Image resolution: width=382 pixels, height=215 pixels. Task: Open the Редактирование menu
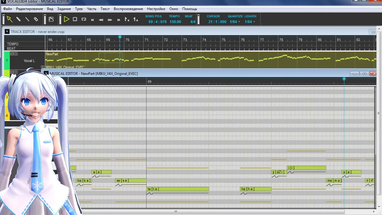pyautogui.click(x=30, y=9)
